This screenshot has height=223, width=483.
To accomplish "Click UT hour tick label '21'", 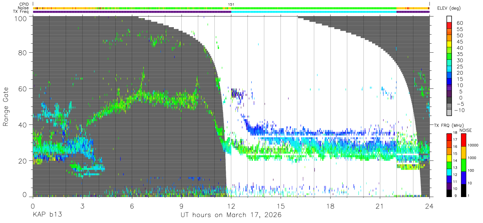I will click(380, 206).
